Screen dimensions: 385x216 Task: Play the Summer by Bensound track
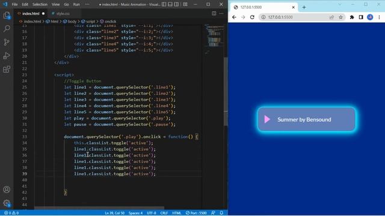267,119
